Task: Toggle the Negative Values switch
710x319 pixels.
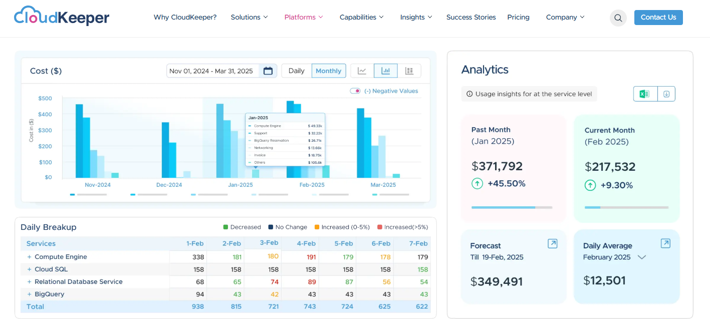Action: click(x=355, y=91)
